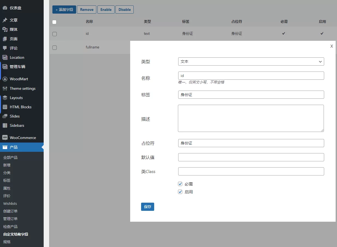Open 检查产品 submenu link
This screenshot has height=247, width=337.
10,227
